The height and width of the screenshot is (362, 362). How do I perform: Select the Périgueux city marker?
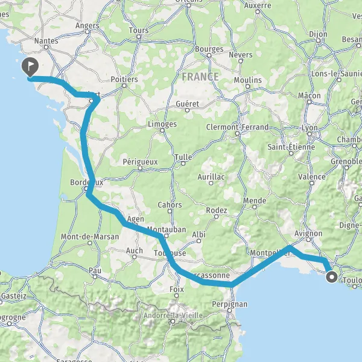coord(140,168)
